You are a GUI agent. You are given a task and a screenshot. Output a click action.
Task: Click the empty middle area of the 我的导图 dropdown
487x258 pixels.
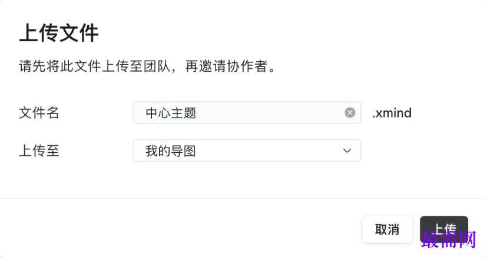[x=265, y=151]
